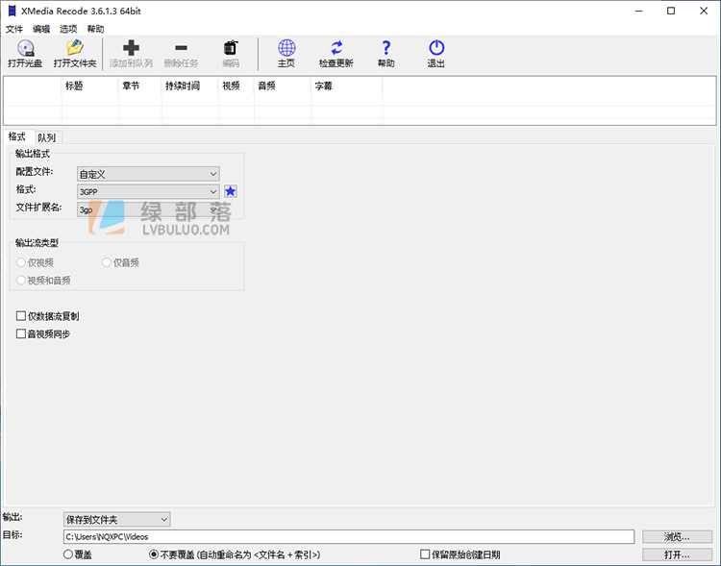Click XMedia Recode app icon in title bar

coord(12,11)
